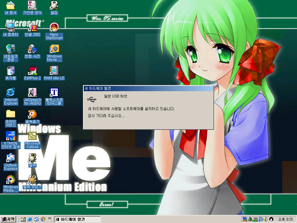Screen dimensions: 297x223
Task: Select the JetSpeech for iAUDIO icon
Action: 32,93
